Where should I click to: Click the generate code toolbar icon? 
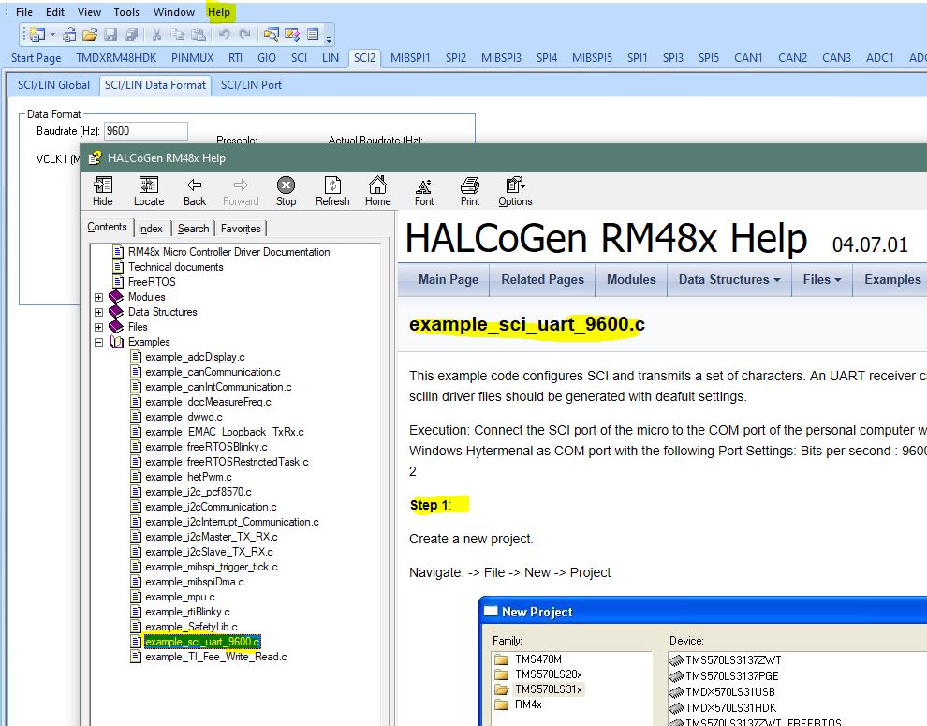click(x=292, y=35)
